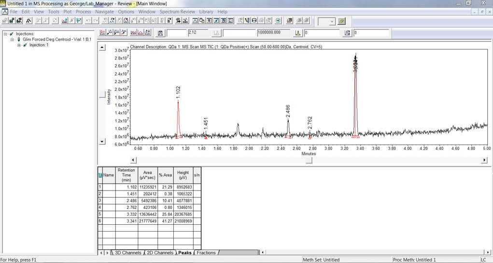Click the fourth plot toolbar icon, with a pencil
This screenshot has width=493, height=263.
click(124, 32)
